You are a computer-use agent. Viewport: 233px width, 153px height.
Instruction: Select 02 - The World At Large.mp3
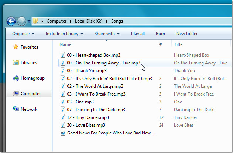(95, 86)
